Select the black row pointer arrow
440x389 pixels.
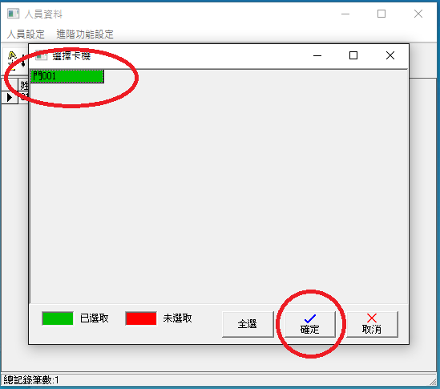point(10,98)
